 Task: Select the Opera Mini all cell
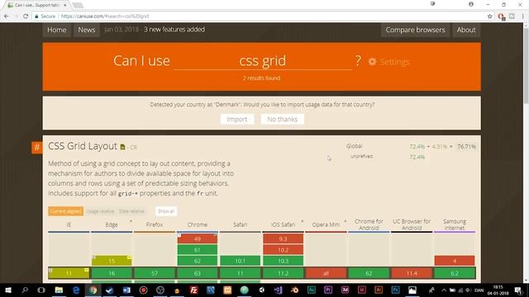click(326, 273)
